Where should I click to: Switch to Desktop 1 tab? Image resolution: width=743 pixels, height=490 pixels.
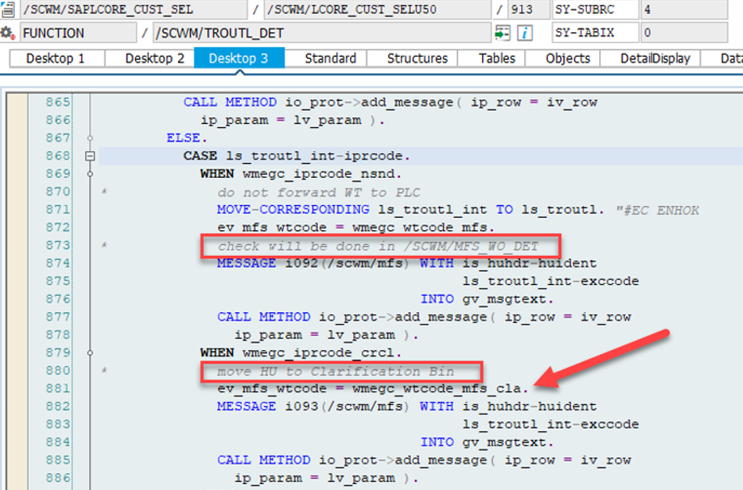tap(55, 59)
